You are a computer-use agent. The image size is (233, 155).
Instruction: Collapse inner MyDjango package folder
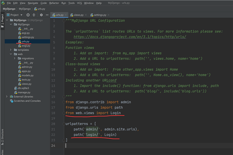[11, 24]
